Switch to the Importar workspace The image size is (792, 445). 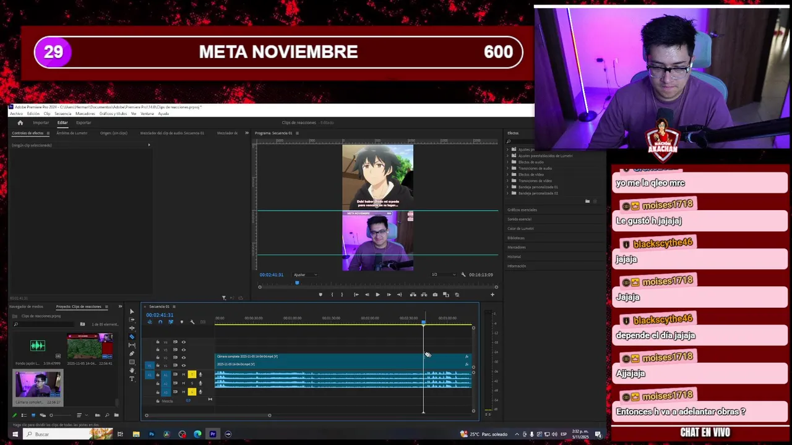41,122
